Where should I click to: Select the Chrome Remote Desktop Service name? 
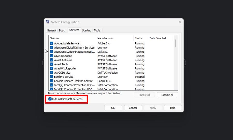pos(74,81)
